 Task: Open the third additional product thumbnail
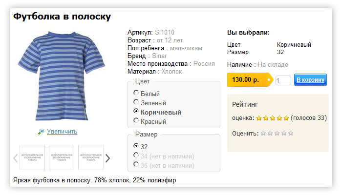[91, 157]
